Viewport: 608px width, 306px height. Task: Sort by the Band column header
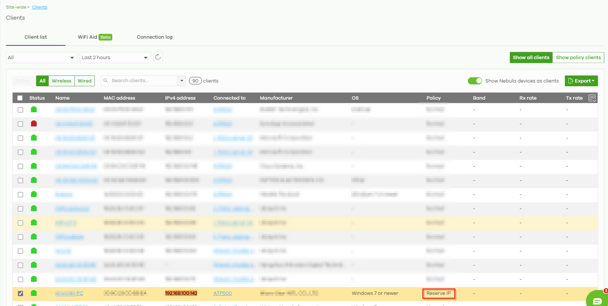coord(479,98)
